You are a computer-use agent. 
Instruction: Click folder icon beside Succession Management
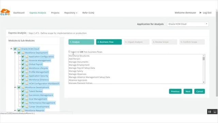tap(27, 95)
